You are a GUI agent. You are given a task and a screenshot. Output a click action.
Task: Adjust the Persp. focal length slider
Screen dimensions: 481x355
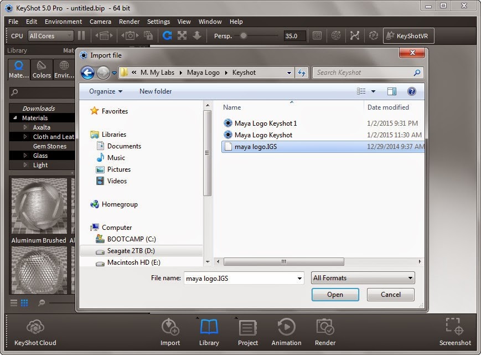tap(243, 36)
